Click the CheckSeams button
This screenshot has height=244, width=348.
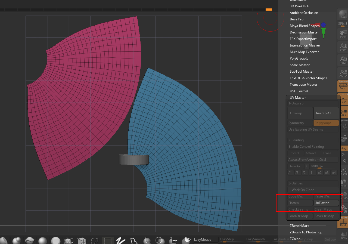click(x=300, y=209)
